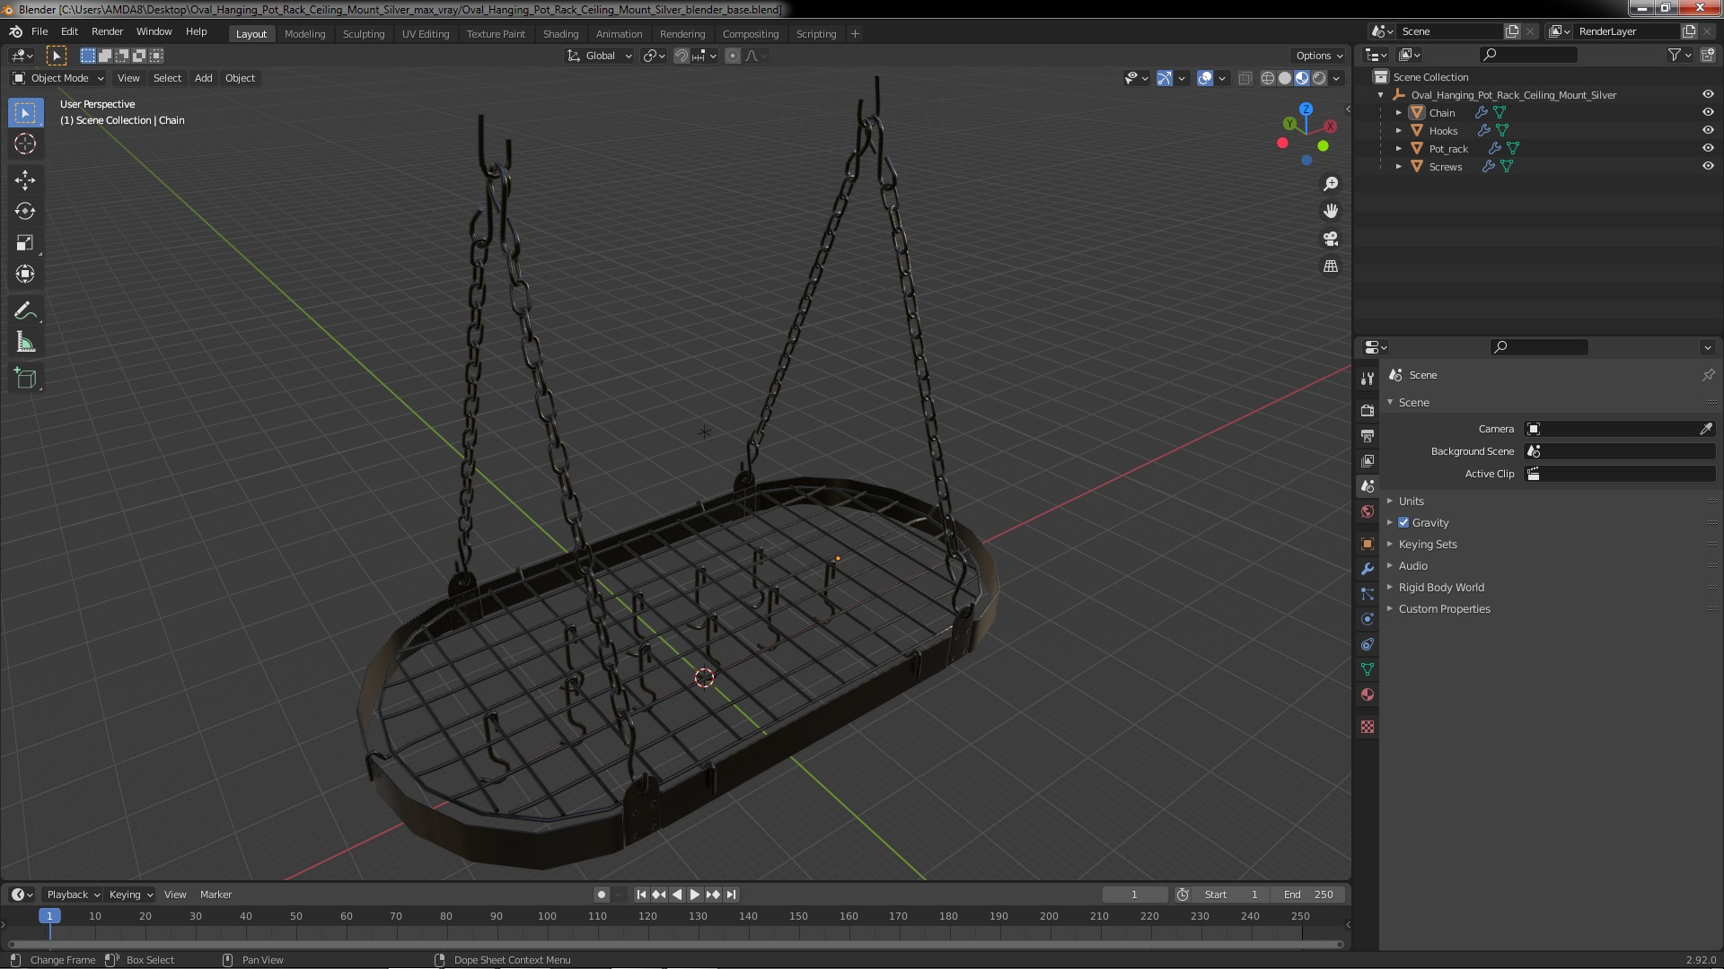Open the Render menu
This screenshot has height=969, width=1724.
click(x=107, y=31)
